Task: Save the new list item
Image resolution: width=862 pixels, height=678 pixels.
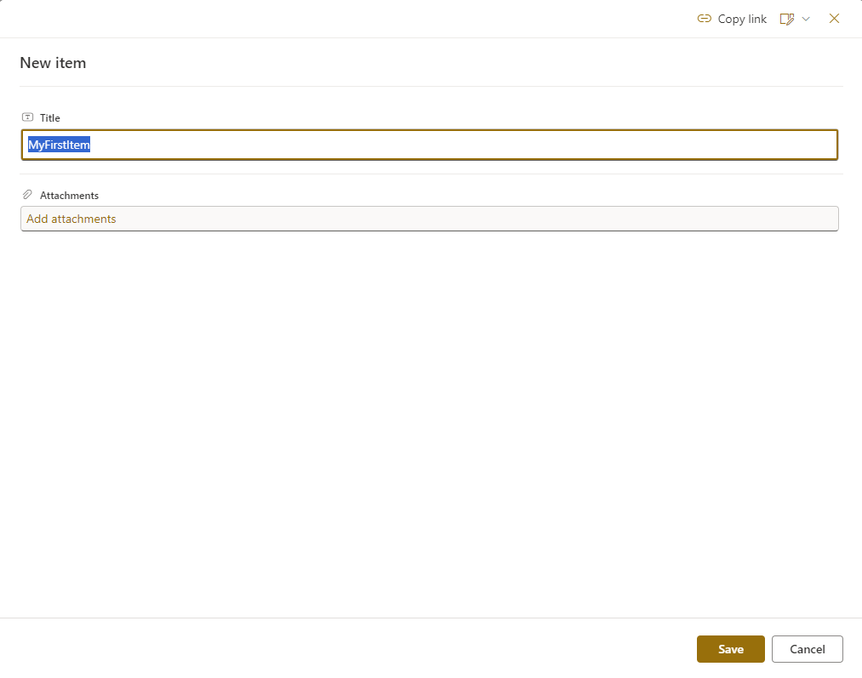Action: click(730, 649)
